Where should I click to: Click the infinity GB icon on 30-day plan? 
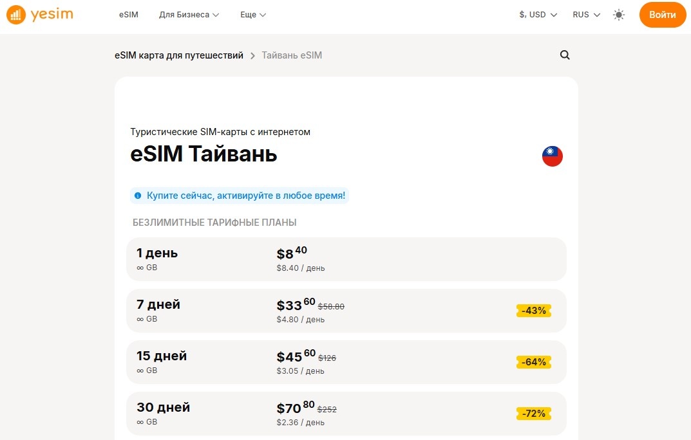[x=142, y=422]
